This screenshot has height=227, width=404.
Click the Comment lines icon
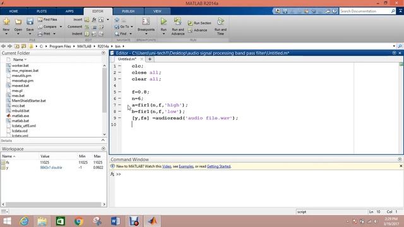tap(87, 26)
